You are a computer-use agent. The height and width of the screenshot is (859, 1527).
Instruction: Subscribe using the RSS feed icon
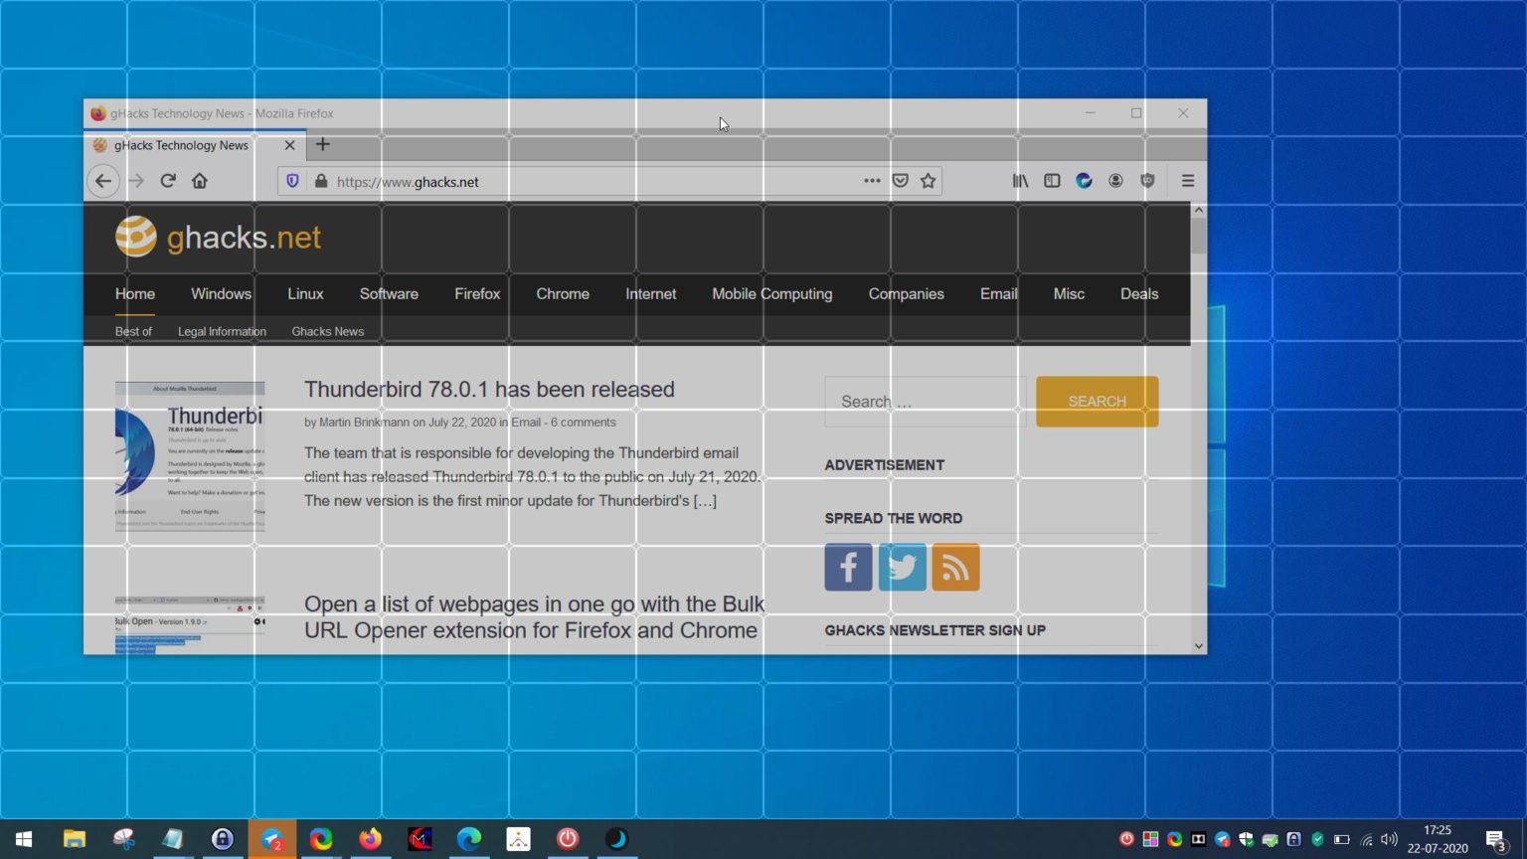955,567
